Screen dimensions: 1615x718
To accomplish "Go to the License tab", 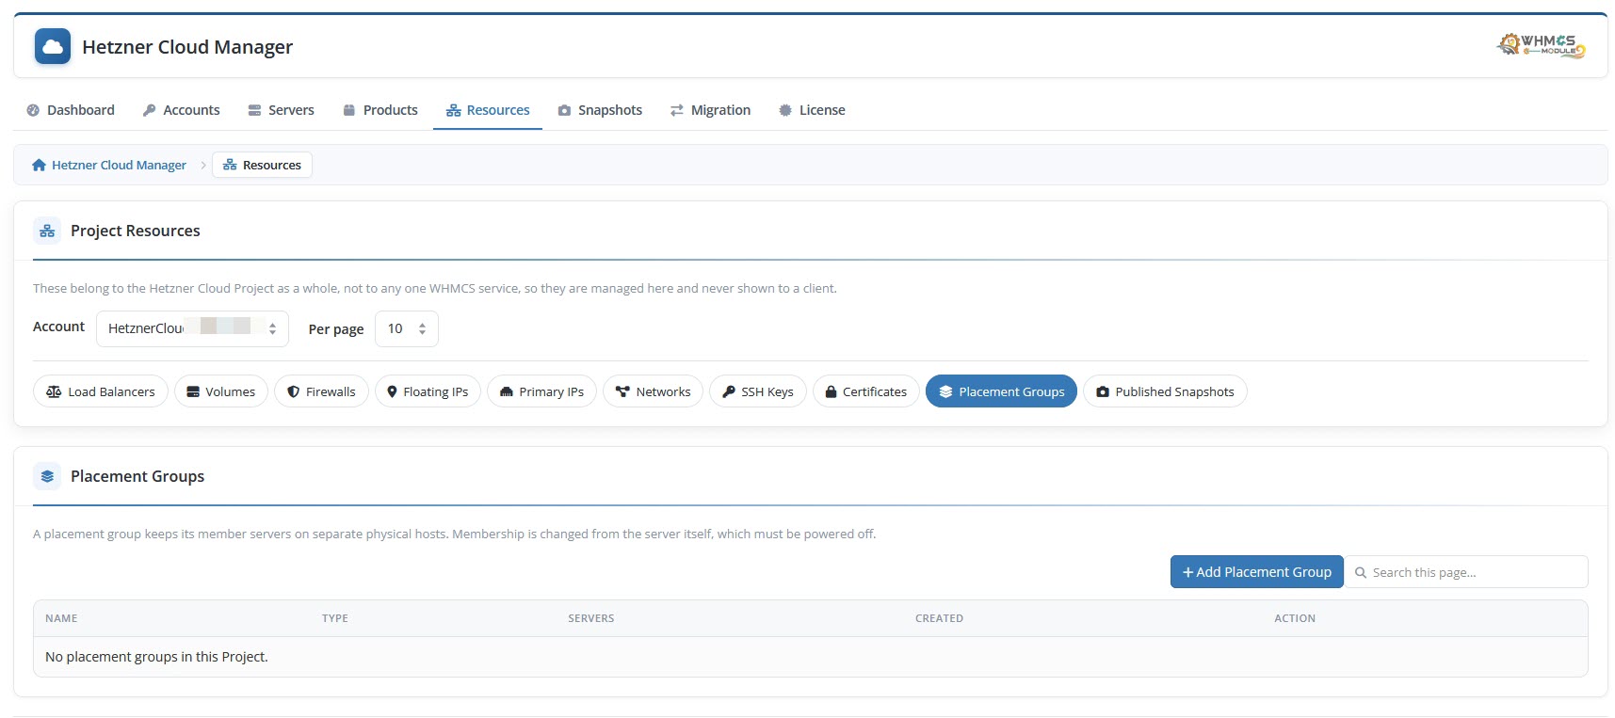I will pos(812,110).
